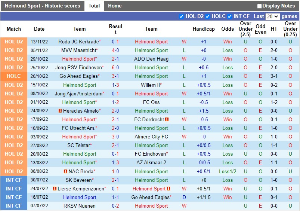Viewport: 300px width, 211px height.
Task: Select the Over Under (2.5) column header
Action: click(245, 29)
